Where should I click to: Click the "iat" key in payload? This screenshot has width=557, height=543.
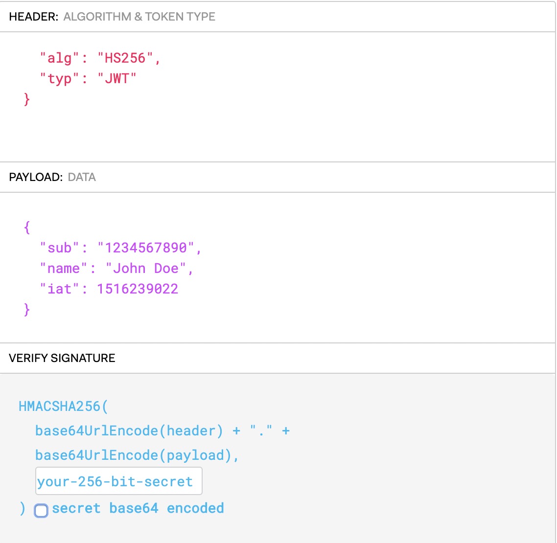[60, 289]
